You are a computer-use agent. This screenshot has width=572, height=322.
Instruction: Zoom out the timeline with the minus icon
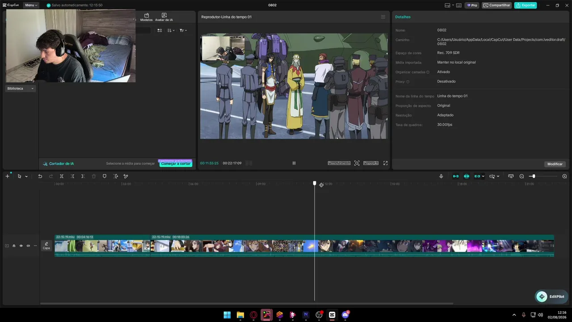click(522, 176)
